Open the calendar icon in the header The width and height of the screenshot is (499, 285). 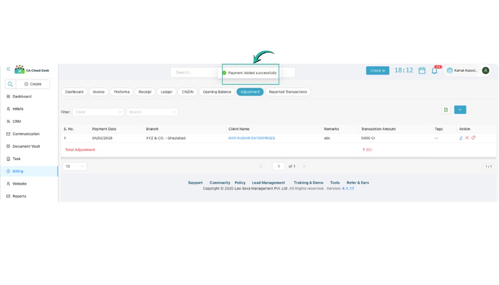[x=422, y=70]
